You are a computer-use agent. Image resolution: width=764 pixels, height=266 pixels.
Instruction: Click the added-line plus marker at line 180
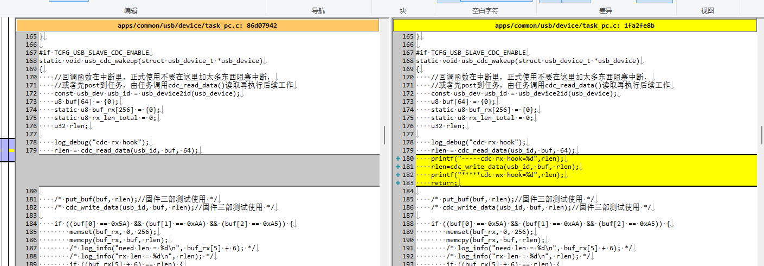pyautogui.click(x=399, y=159)
